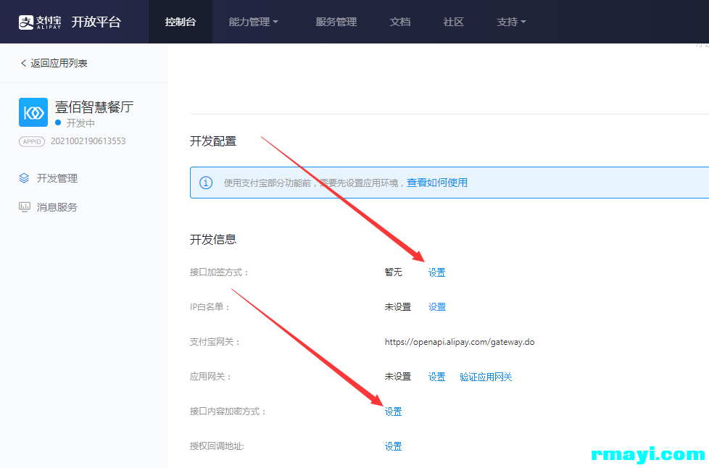Image resolution: width=709 pixels, height=468 pixels.
Task: Go to the 文档 page
Action: pos(399,22)
